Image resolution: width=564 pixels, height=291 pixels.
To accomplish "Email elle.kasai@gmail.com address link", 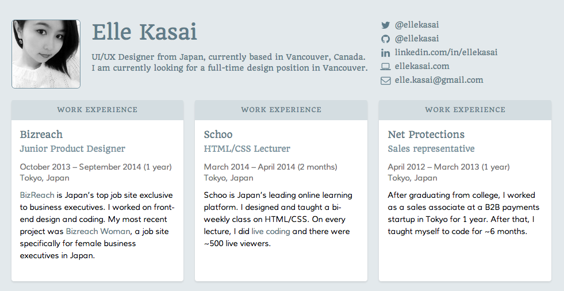I will pos(439,80).
